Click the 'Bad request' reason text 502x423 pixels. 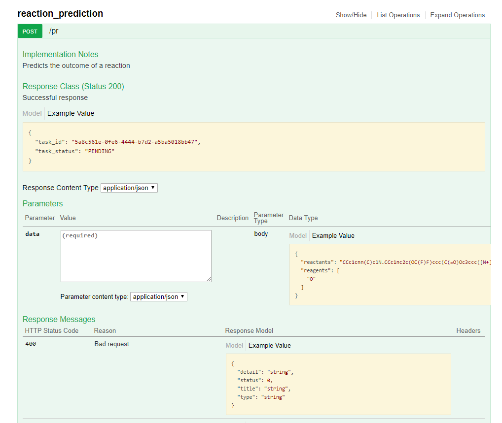[x=112, y=344]
